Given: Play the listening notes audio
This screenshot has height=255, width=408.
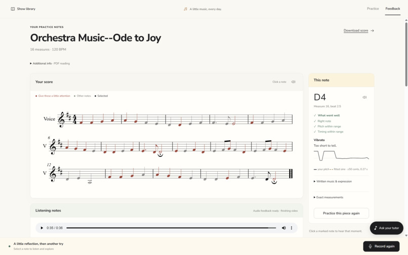Looking at the screenshot, I should [42, 228].
